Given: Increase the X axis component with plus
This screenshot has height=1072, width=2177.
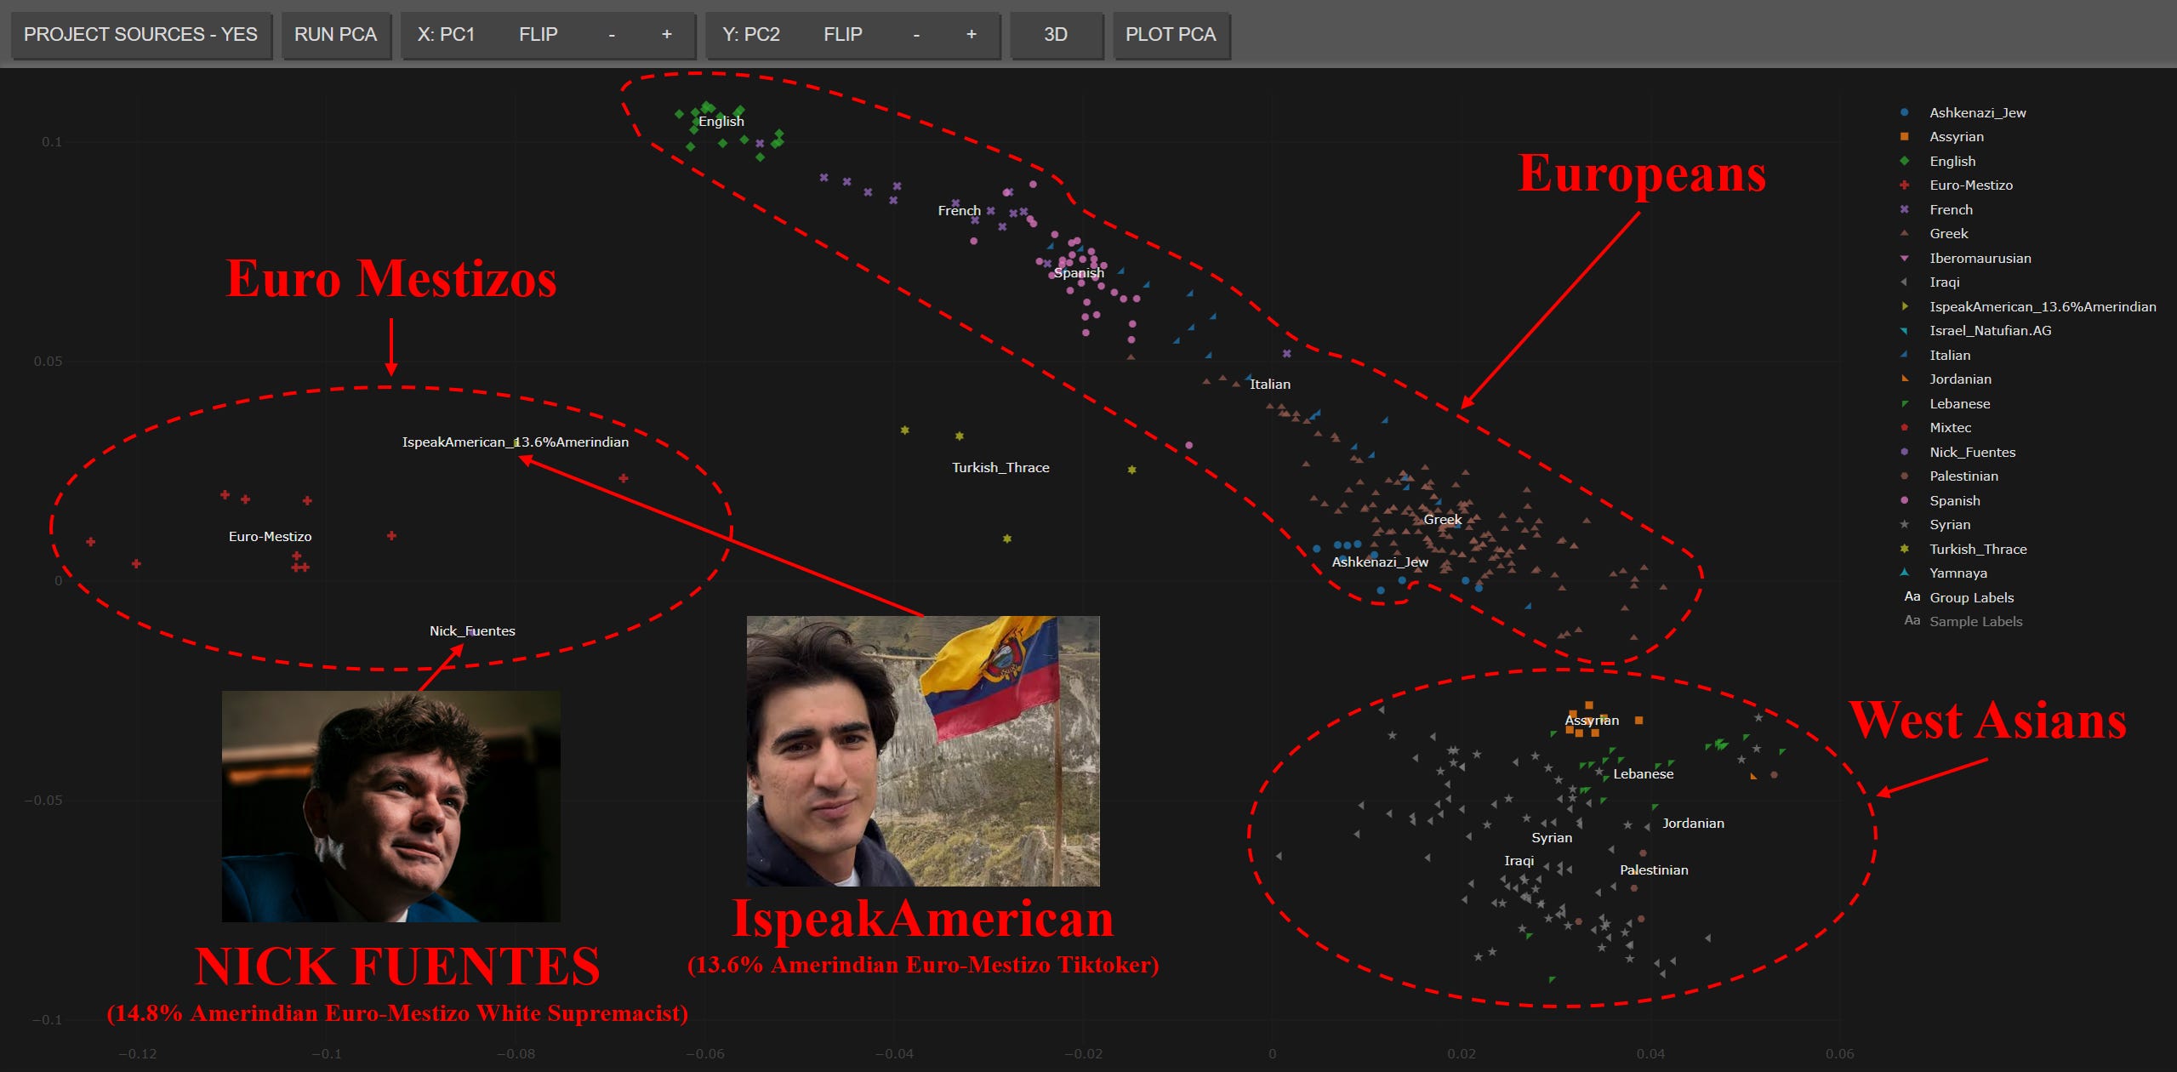Looking at the screenshot, I should pyautogui.click(x=667, y=35).
